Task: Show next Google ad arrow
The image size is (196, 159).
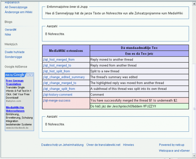Action: pos(32,75)
